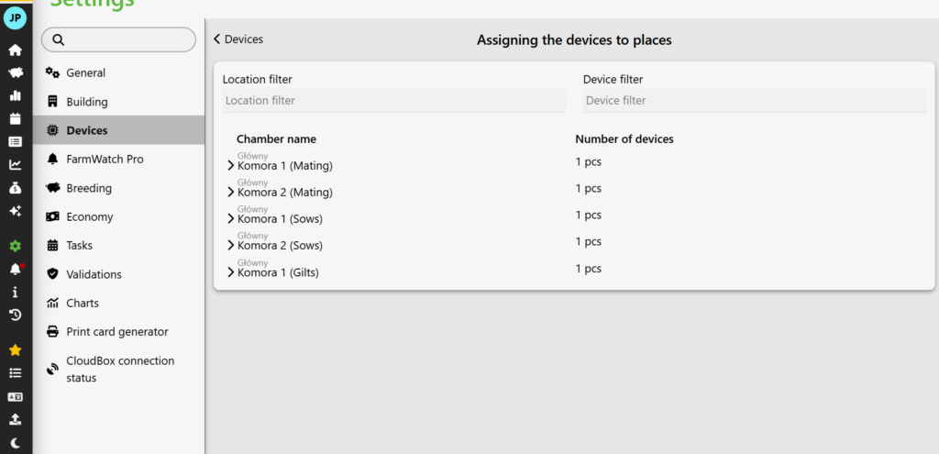Click '1 pcs' in Komora 1 (Gilts) row
This screenshot has height=454, width=939.
[x=588, y=269]
